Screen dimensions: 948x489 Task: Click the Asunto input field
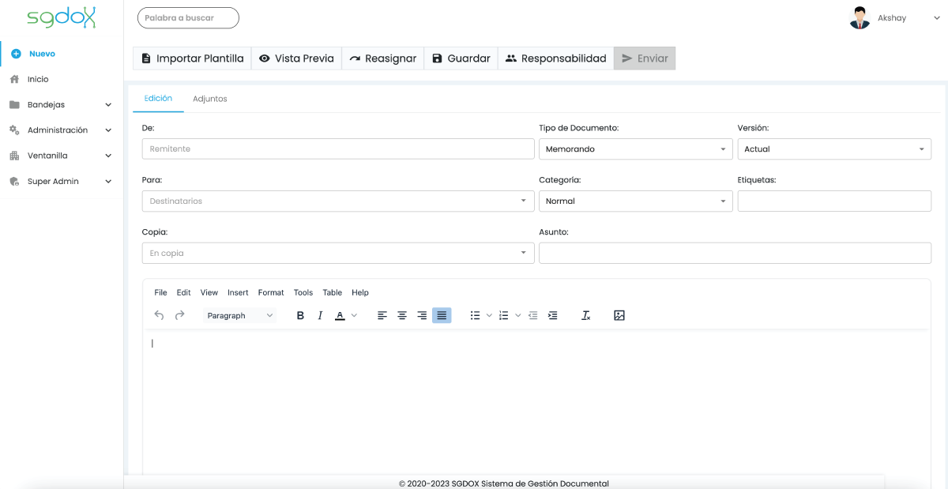tap(735, 253)
